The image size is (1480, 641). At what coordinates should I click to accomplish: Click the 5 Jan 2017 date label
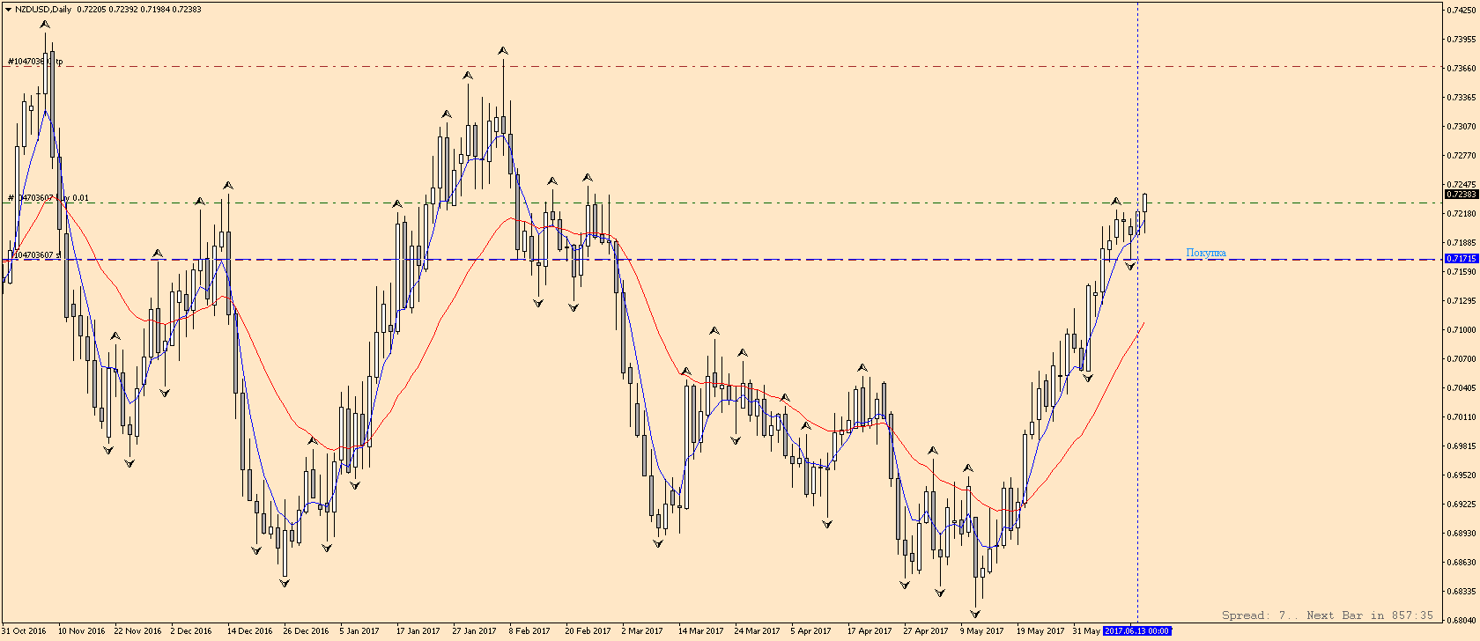(x=359, y=631)
